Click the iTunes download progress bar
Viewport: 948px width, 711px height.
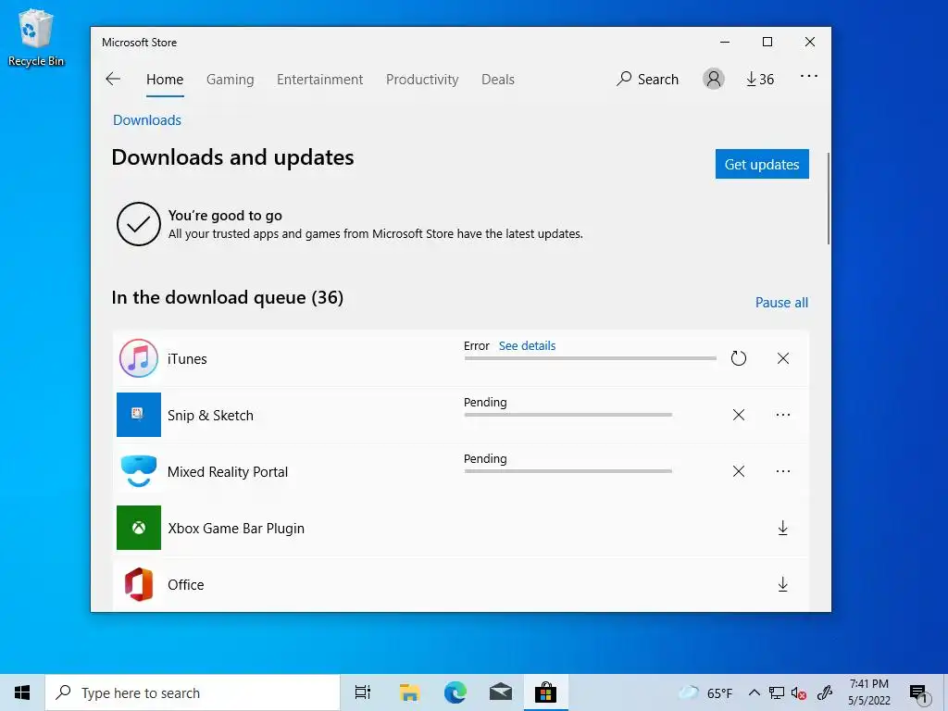click(x=590, y=358)
